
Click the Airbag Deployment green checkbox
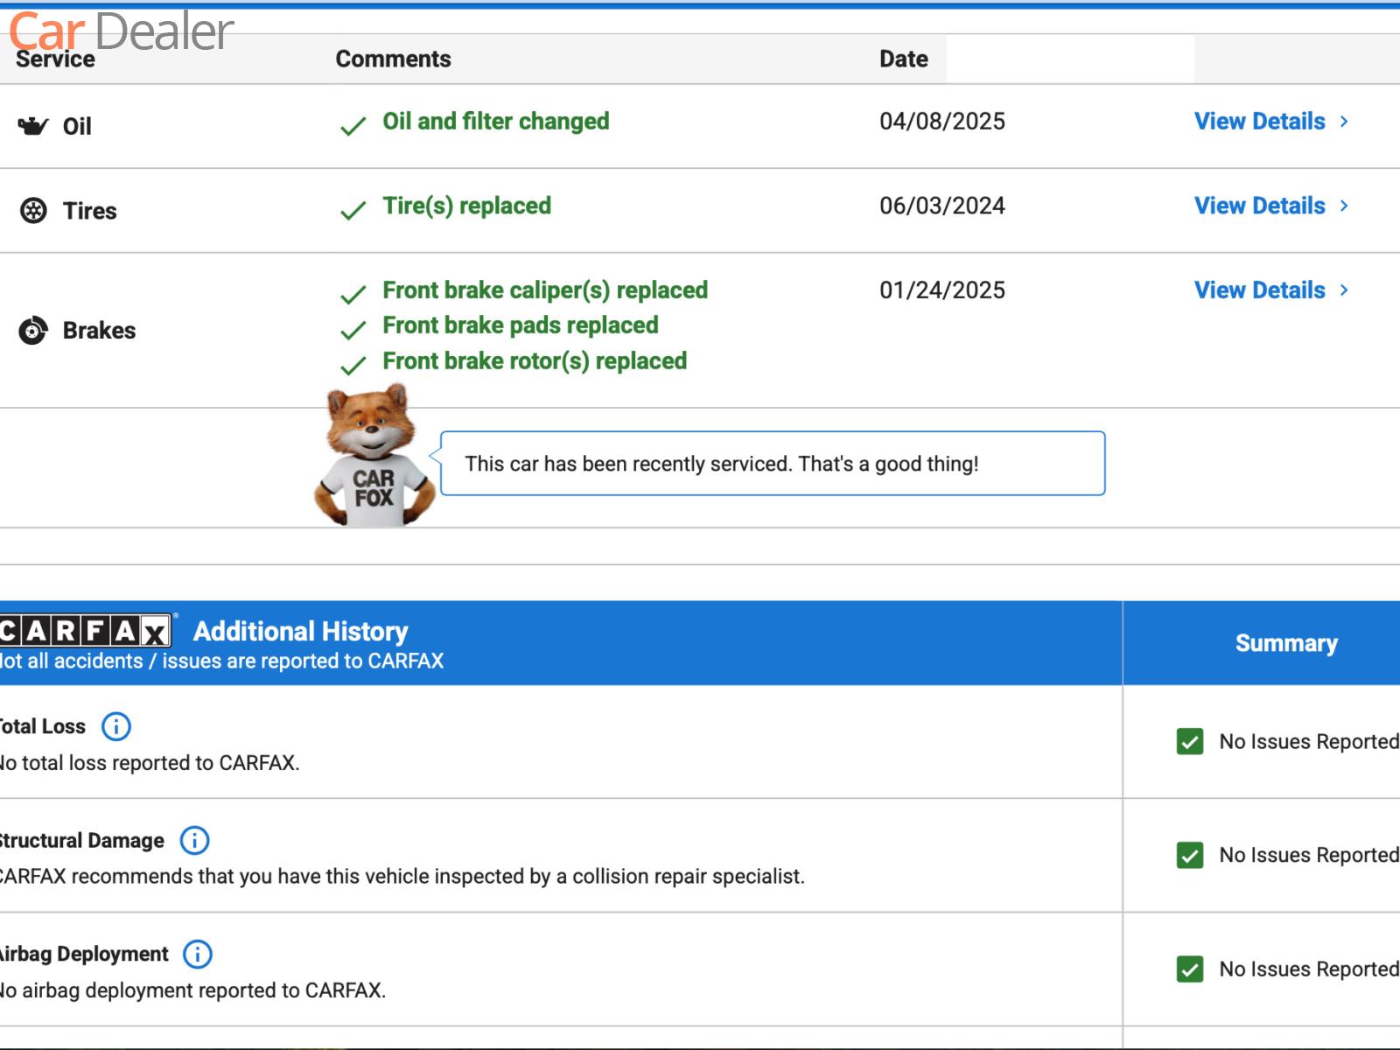pyautogui.click(x=1190, y=969)
